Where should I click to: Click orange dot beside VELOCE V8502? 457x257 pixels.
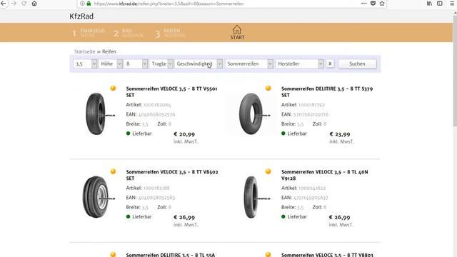(x=113, y=171)
